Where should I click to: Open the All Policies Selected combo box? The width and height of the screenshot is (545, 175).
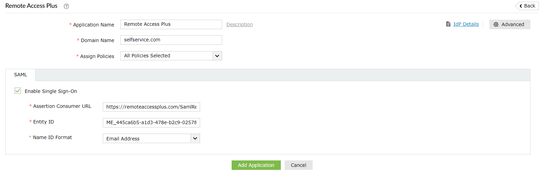point(167,56)
